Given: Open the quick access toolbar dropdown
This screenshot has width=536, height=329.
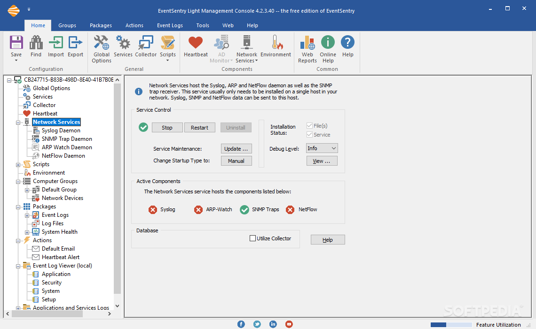Looking at the screenshot, I should [29, 9].
